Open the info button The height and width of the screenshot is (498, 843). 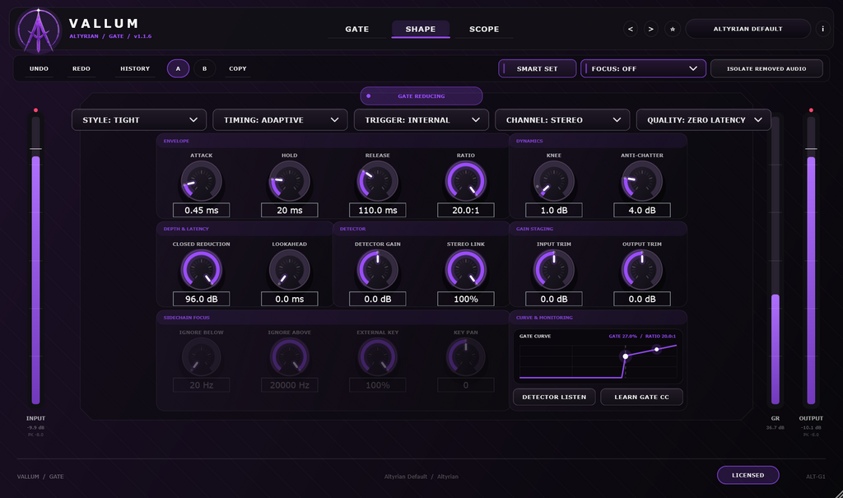[x=822, y=29]
